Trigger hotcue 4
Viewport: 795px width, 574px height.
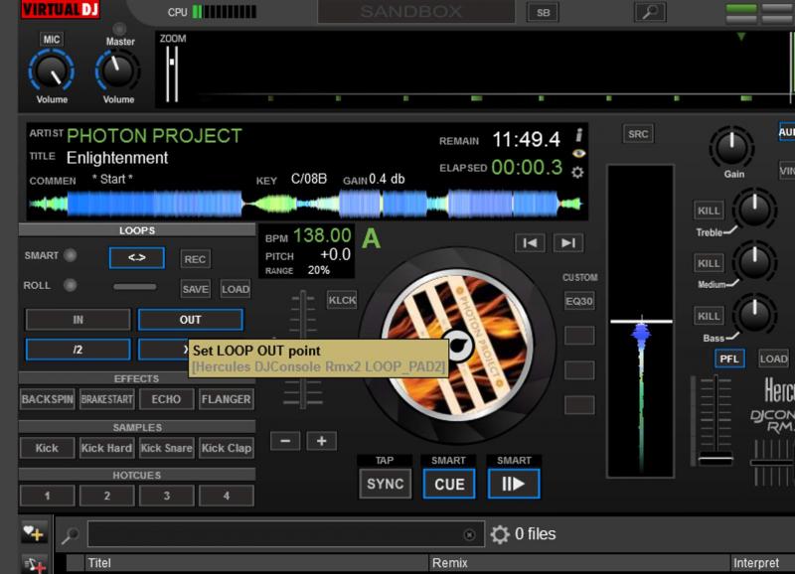click(227, 496)
